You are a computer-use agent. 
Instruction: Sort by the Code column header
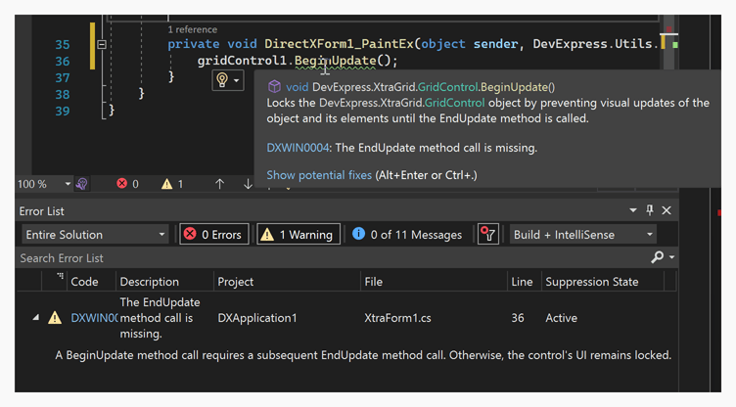pyautogui.click(x=84, y=282)
